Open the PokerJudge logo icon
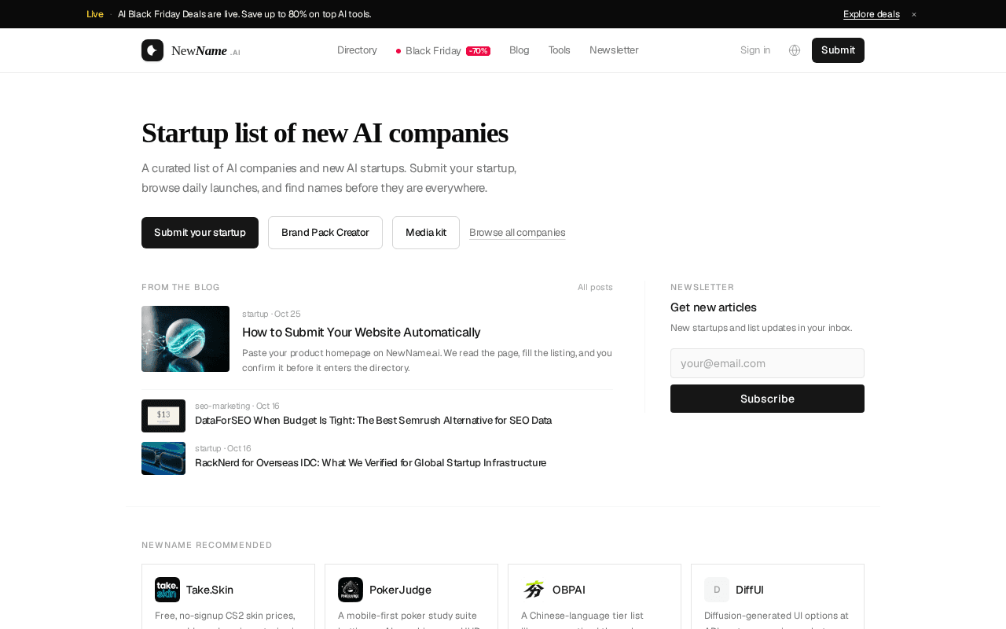 [351, 590]
